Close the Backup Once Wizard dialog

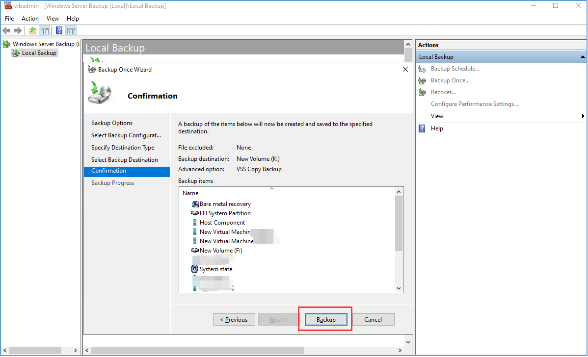click(405, 69)
